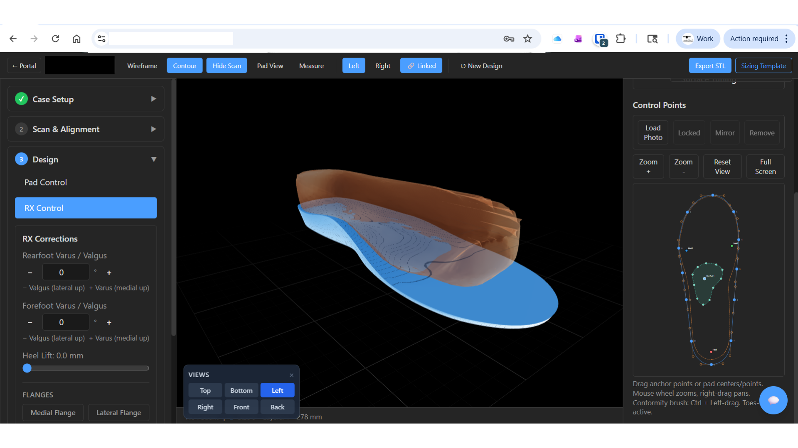Open the blue cloud extension icon
The image size is (798, 448).
557,39
